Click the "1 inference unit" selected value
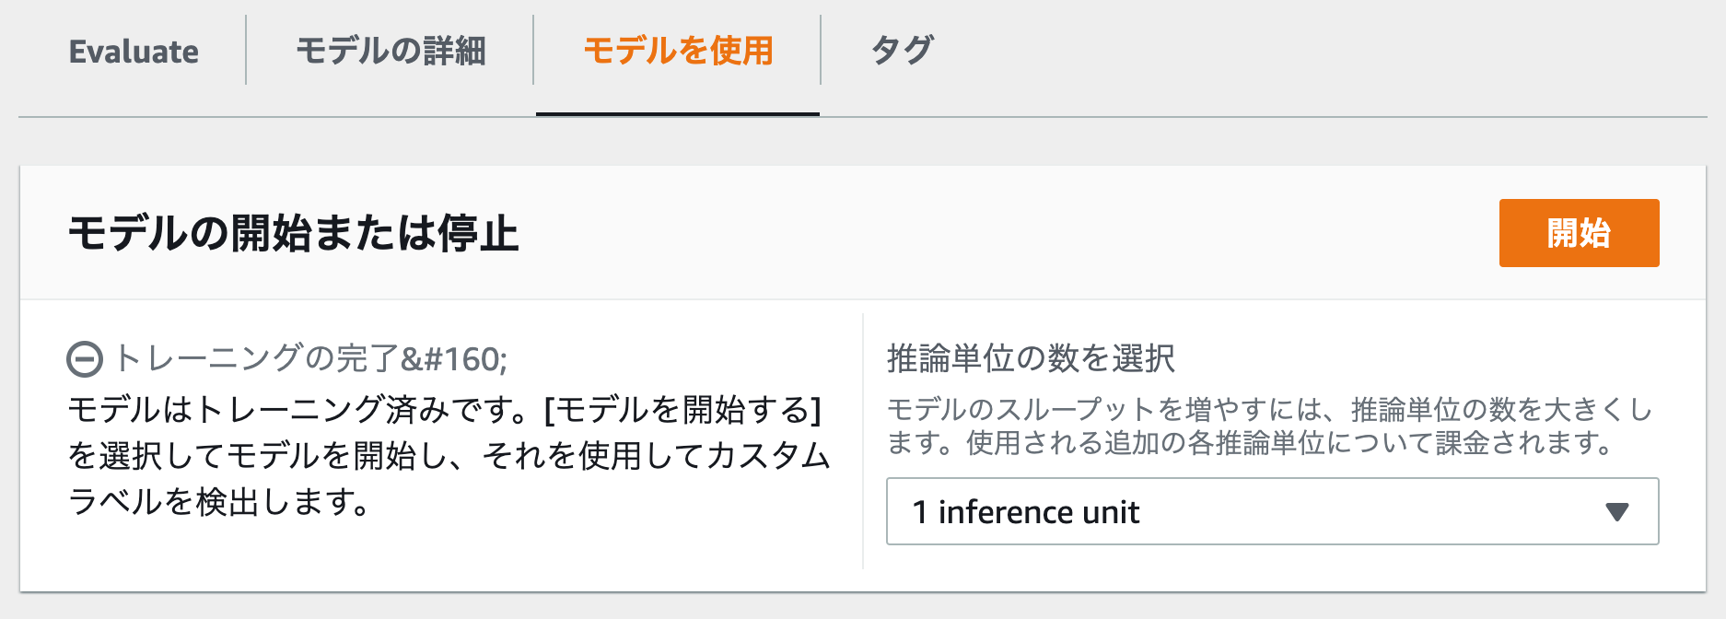1726x619 pixels. [1025, 512]
